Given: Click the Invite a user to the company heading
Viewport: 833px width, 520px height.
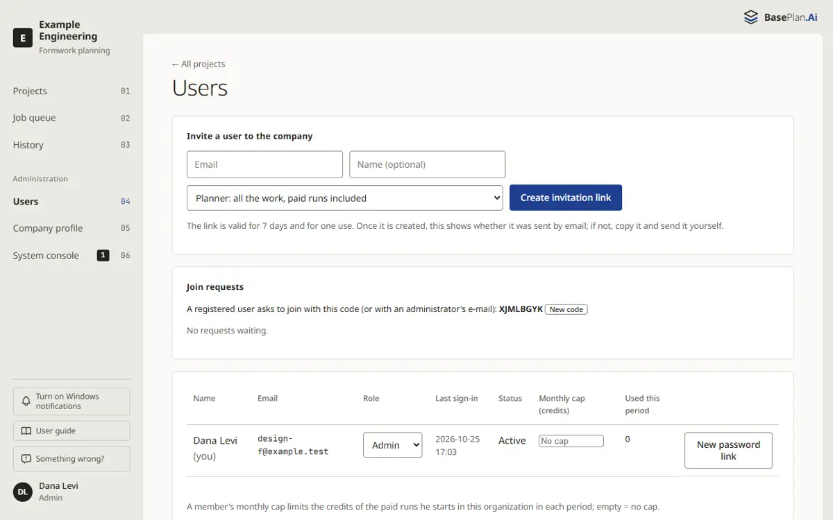Looking at the screenshot, I should (x=250, y=136).
